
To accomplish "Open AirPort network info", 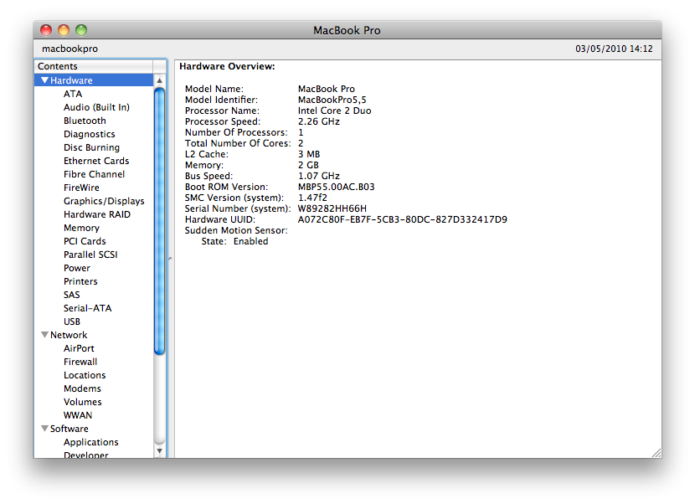I will point(79,348).
